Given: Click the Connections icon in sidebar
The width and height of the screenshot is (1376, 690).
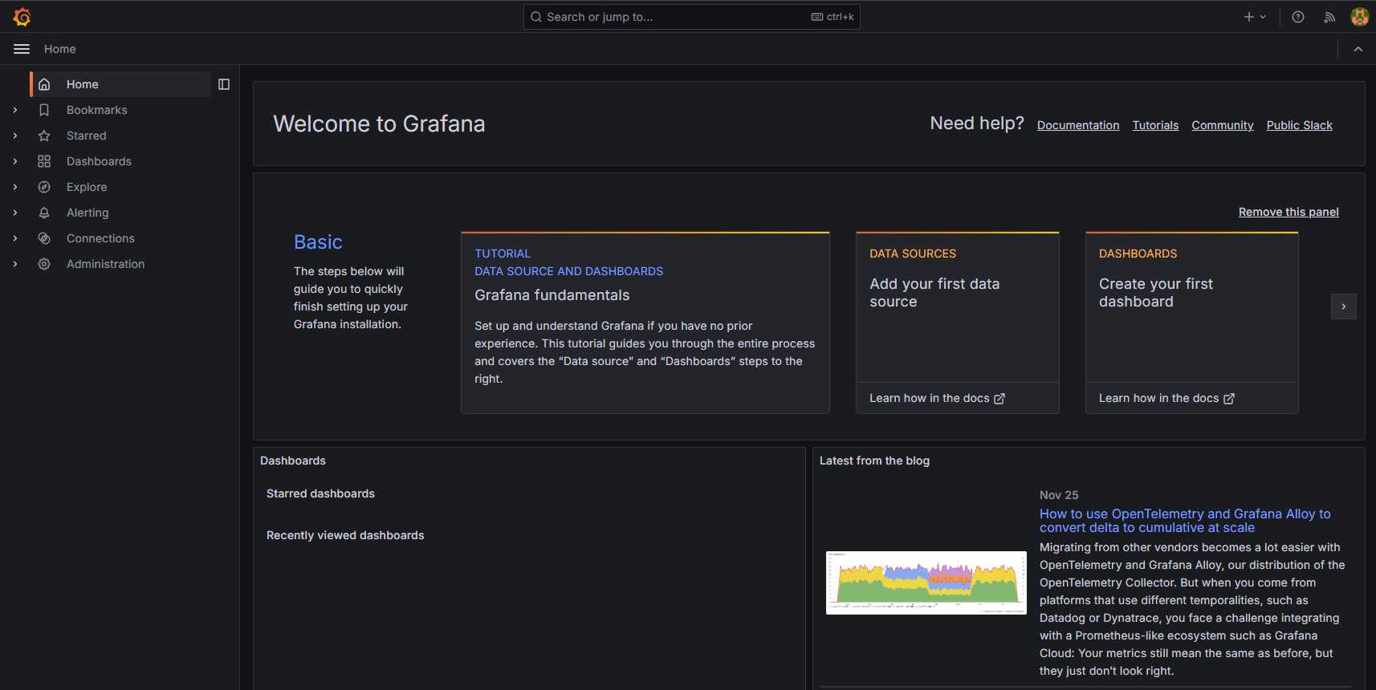Looking at the screenshot, I should (44, 238).
